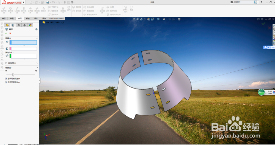Click the 圆角 tool
The image size is (275, 145).
69,8
